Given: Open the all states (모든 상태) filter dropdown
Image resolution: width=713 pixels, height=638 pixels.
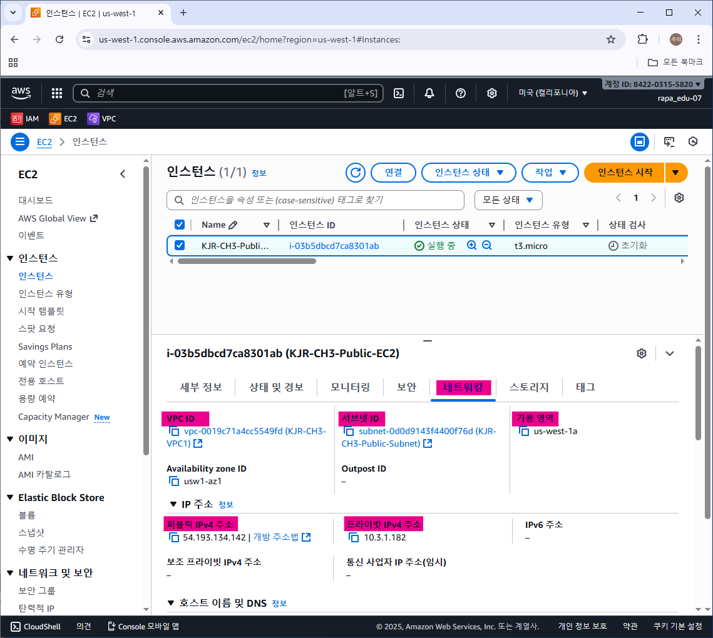Looking at the screenshot, I should (x=508, y=200).
